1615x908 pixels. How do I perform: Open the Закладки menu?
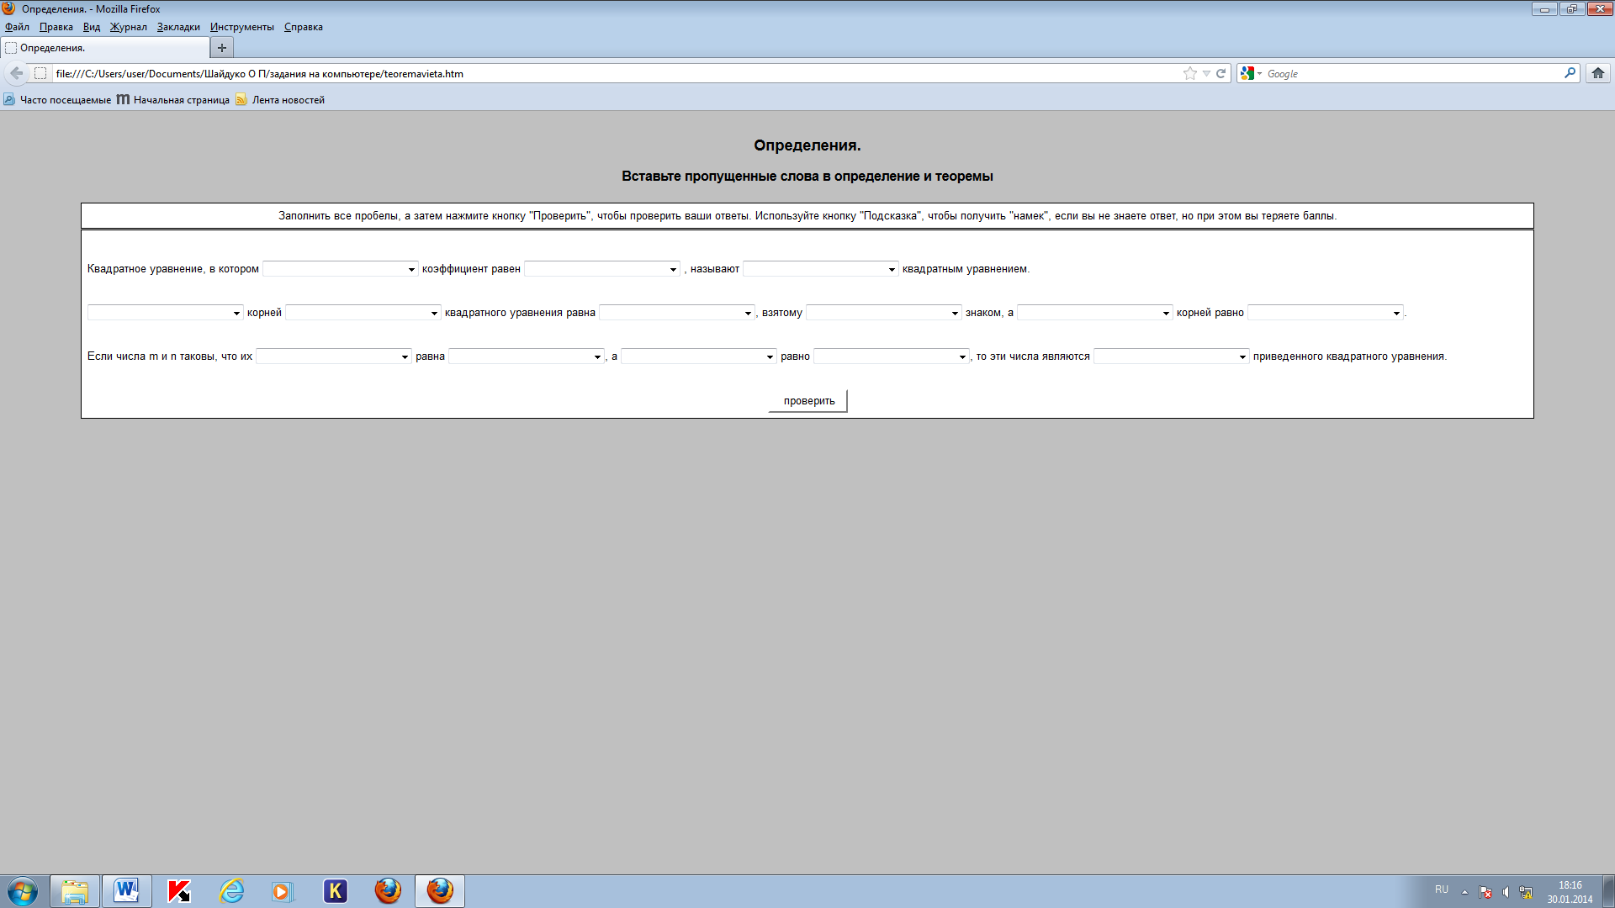tap(178, 27)
